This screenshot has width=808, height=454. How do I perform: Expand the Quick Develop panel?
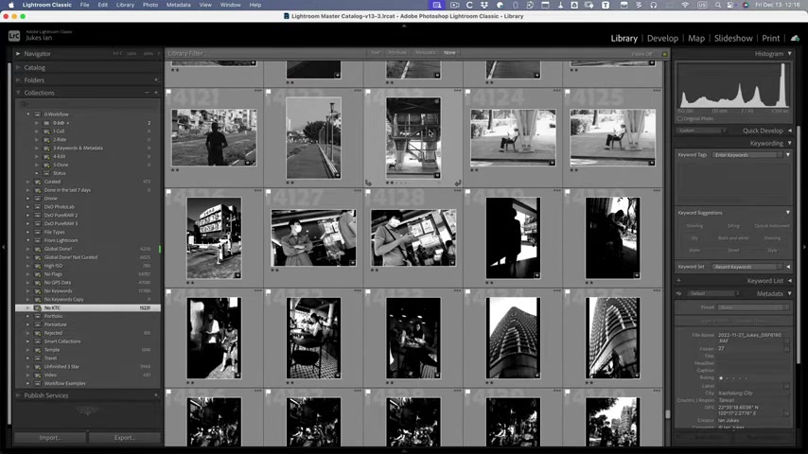coord(789,131)
